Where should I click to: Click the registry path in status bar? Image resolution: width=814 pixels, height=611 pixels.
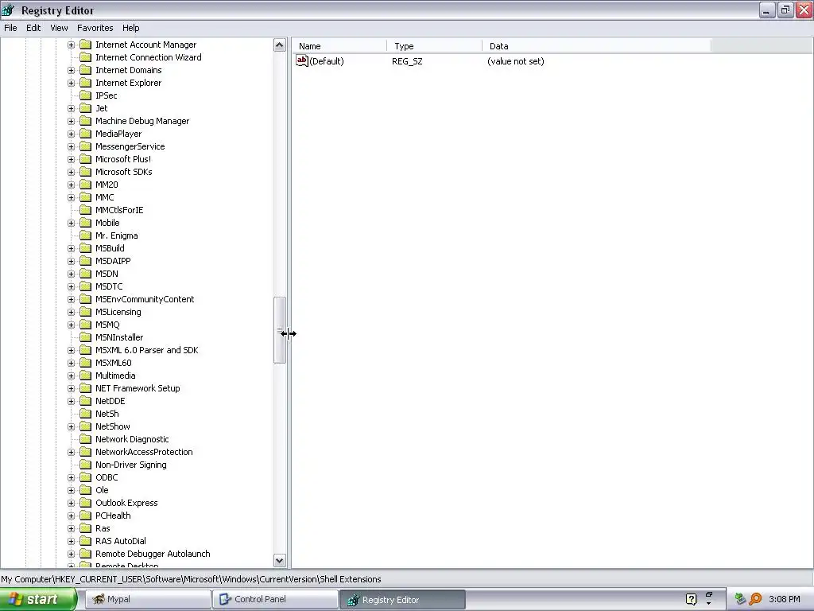coord(191,579)
